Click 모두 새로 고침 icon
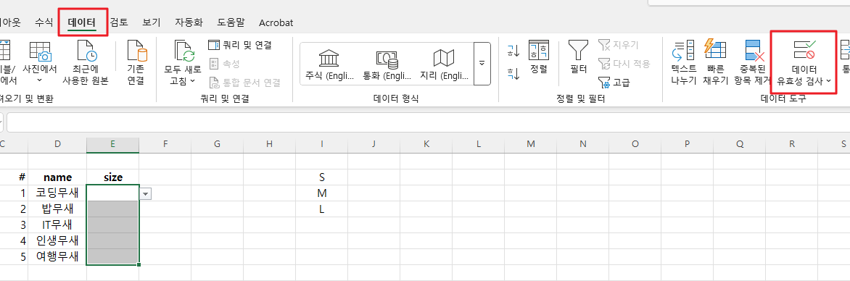This screenshot has height=281, width=850. (x=184, y=51)
